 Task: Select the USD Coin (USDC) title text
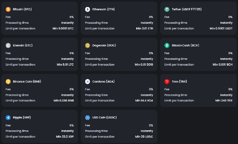[x=104, y=117]
